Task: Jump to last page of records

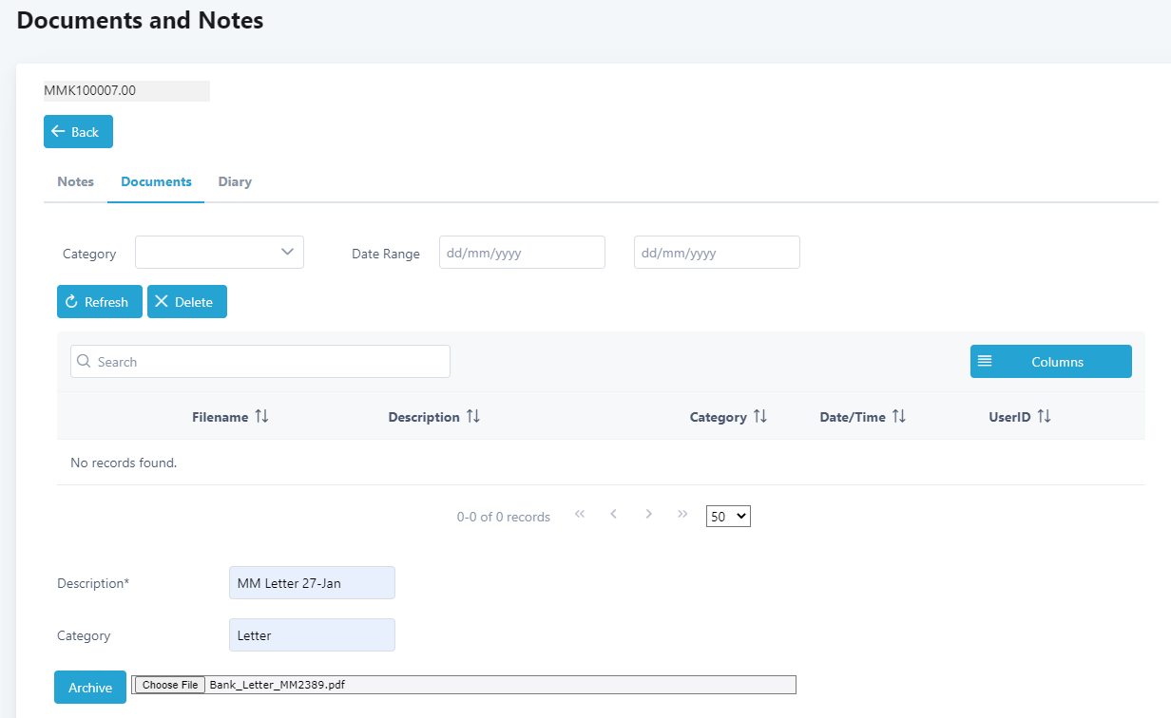Action: (682, 515)
